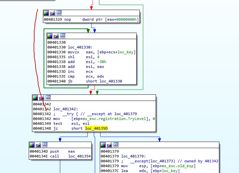Select inc ecx instruction

pyautogui.click(x=70, y=72)
